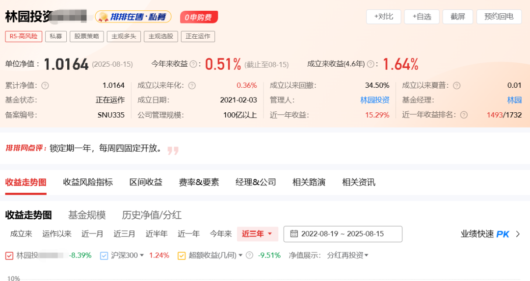Switch to 相关资讯 tab

pos(359,182)
